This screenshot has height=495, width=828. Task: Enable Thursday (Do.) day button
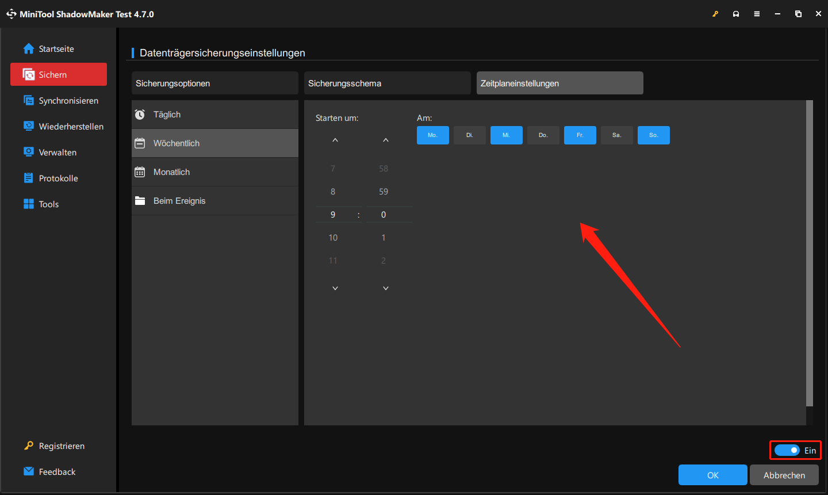[543, 135]
